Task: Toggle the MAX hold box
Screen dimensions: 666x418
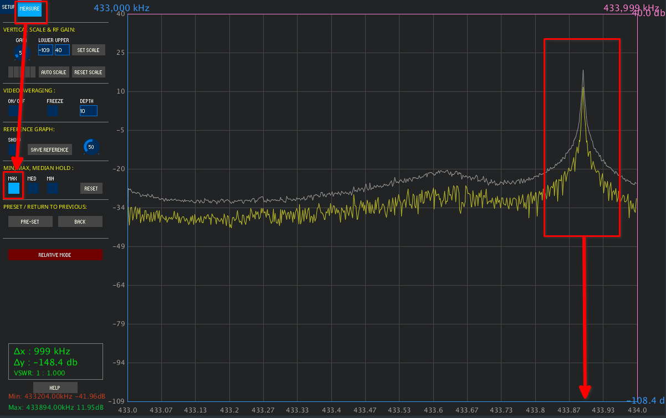Action: pos(14,188)
